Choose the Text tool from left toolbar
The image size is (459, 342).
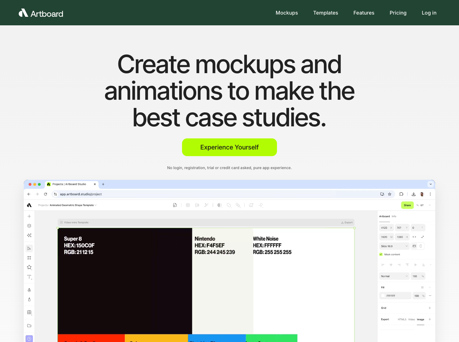pos(29,277)
